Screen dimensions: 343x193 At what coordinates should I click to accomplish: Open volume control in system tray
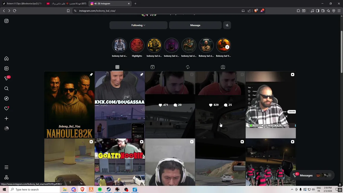314,190
